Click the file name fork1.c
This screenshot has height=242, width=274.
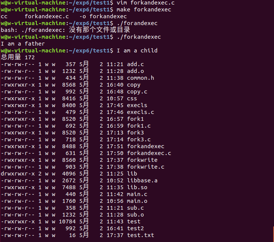[139, 126]
